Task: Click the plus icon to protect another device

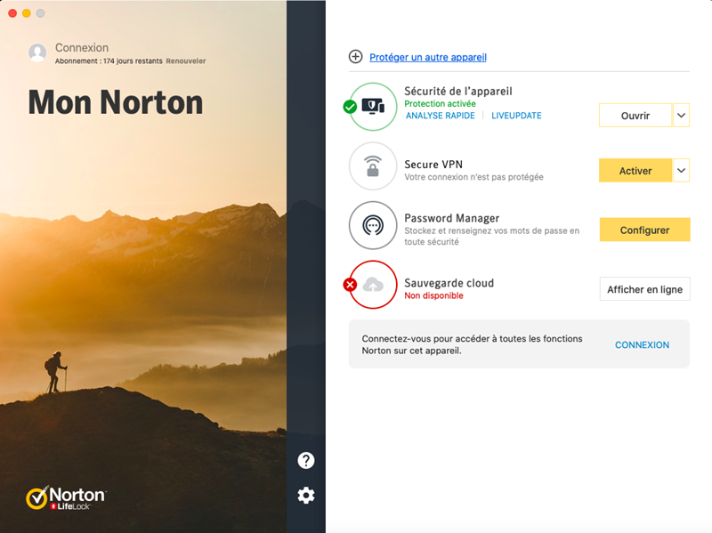Action: pos(355,57)
